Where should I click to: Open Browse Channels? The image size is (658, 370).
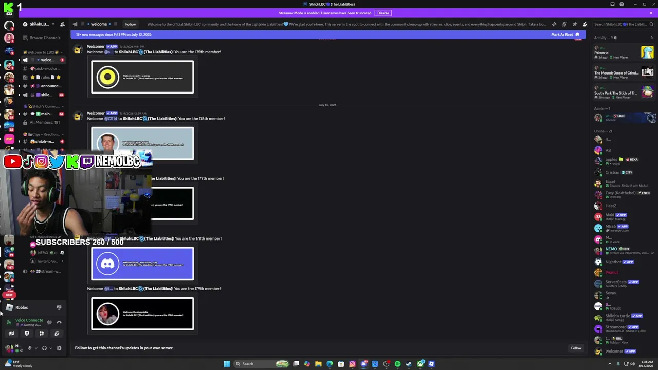coord(45,38)
